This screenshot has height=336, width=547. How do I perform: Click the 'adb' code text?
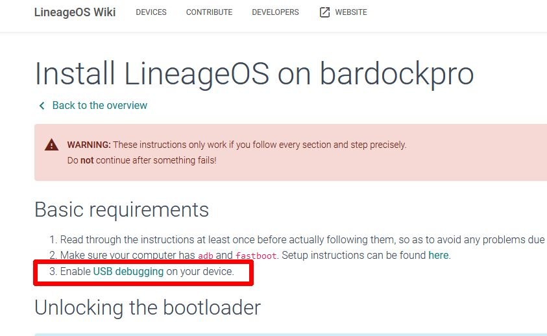click(206, 256)
